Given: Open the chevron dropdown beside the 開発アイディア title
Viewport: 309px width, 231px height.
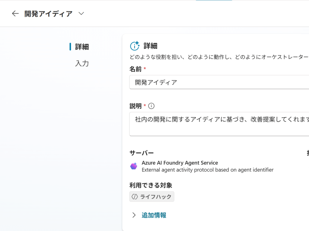Looking at the screenshot, I should pyautogui.click(x=81, y=14).
